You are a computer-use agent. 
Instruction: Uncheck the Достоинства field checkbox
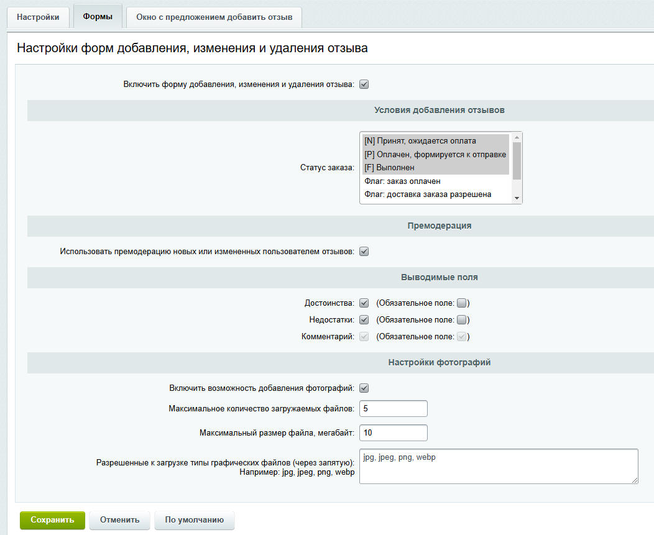click(x=364, y=303)
